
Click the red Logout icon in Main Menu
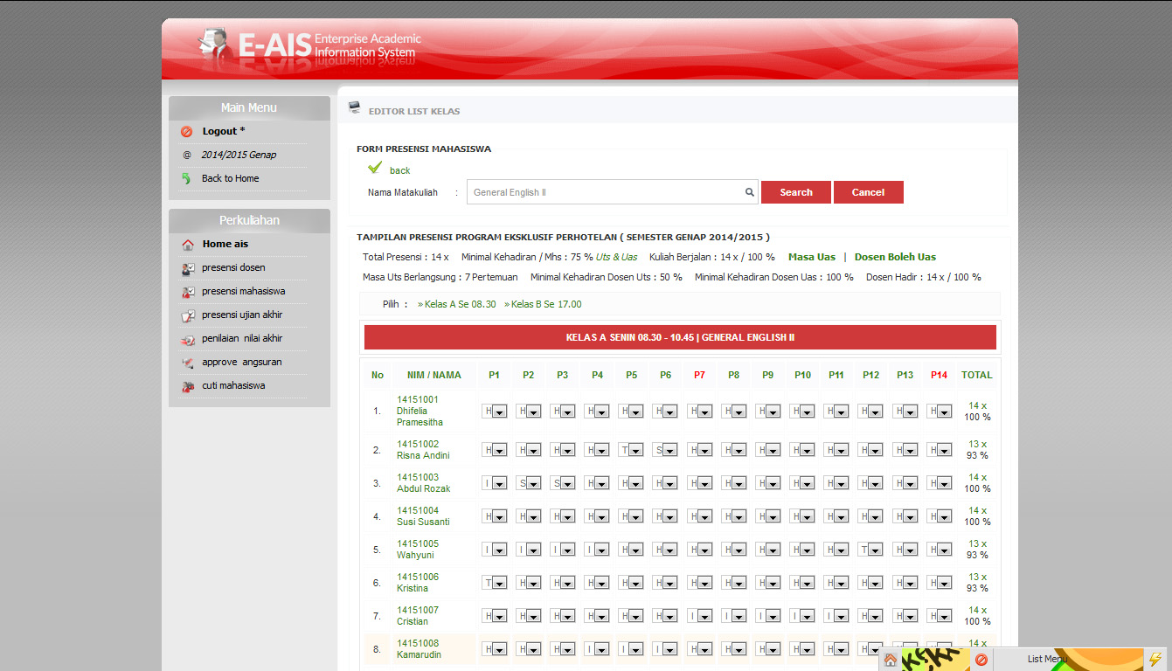186,132
